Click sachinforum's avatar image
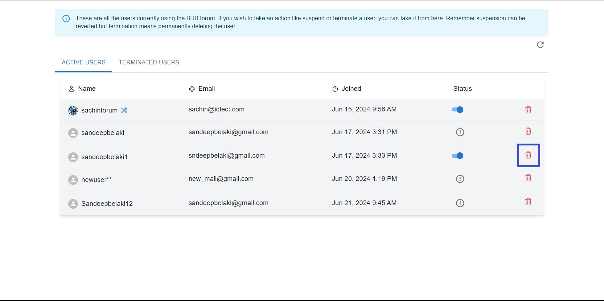 (73, 110)
